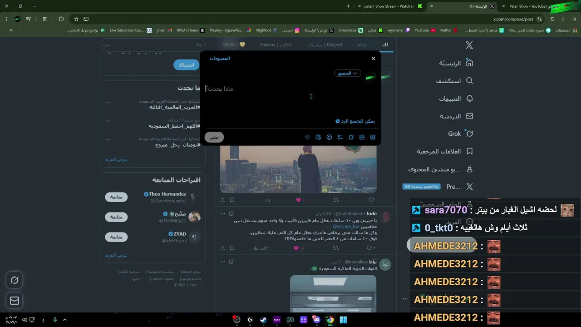Bookmark the Jude post
The image size is (581, 327).
click(232, 248)
